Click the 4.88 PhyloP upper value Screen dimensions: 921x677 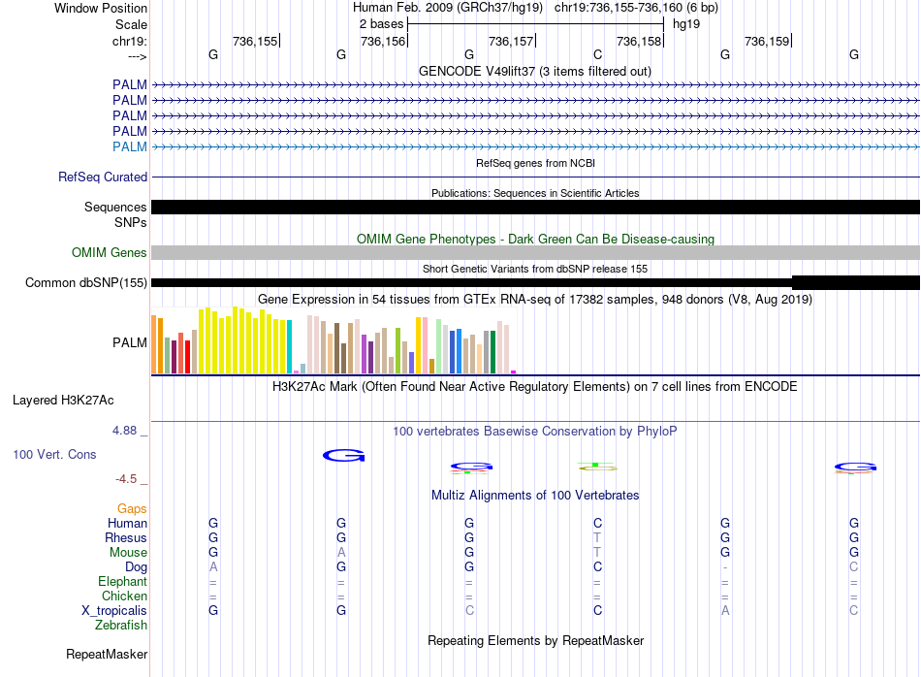[125, 431]
